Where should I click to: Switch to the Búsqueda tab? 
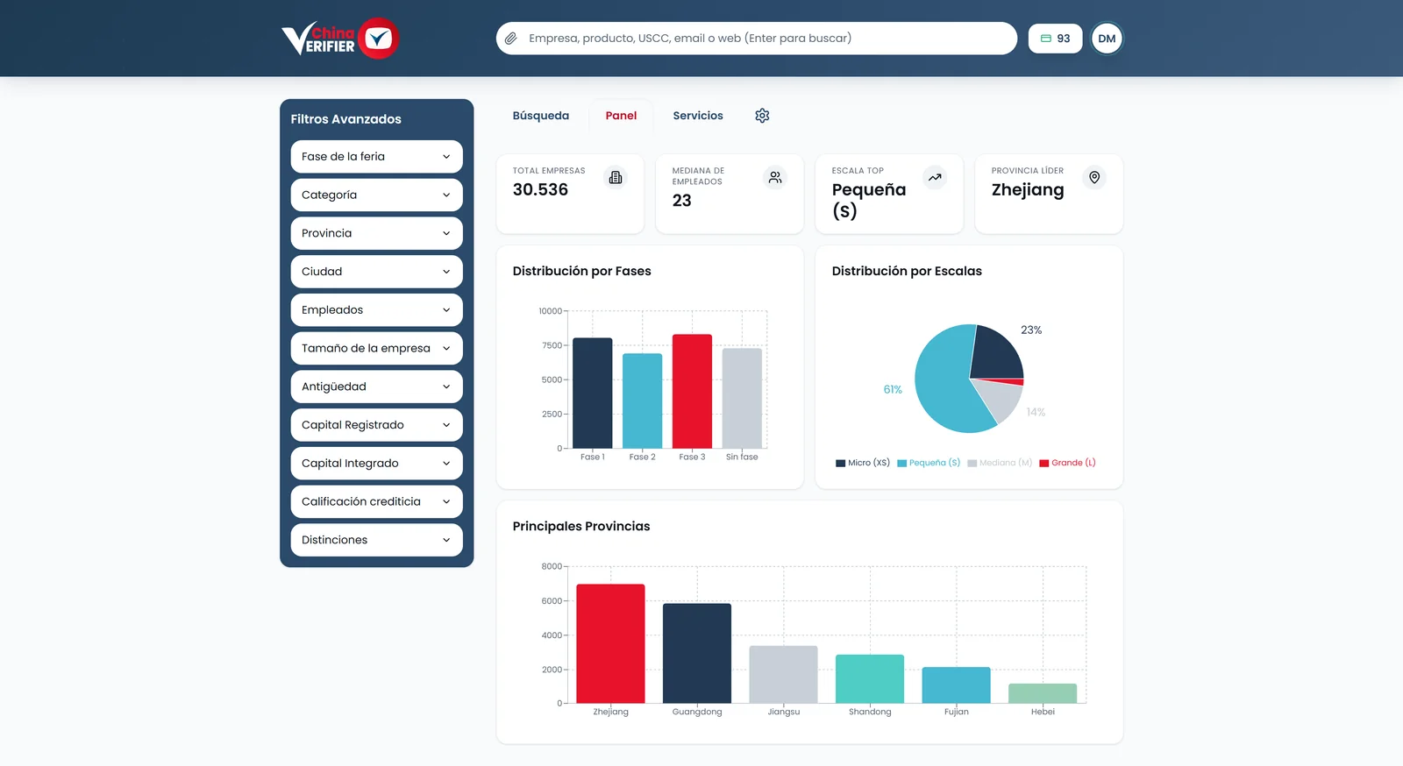pyautogui.click(x=541, y=116)
